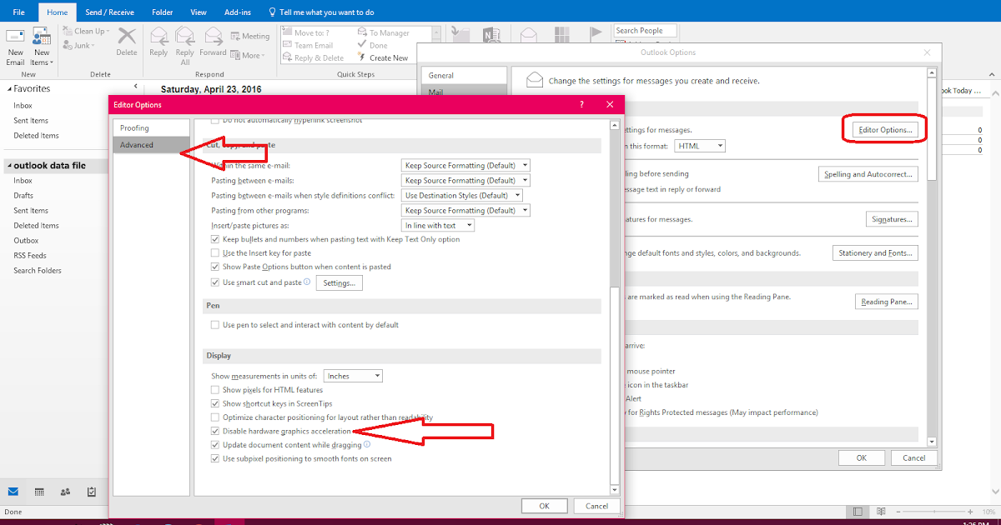The height and width of the screenshot is (525, 1001).
Task: Click Tell me what you want to do box
Action: 320,12
